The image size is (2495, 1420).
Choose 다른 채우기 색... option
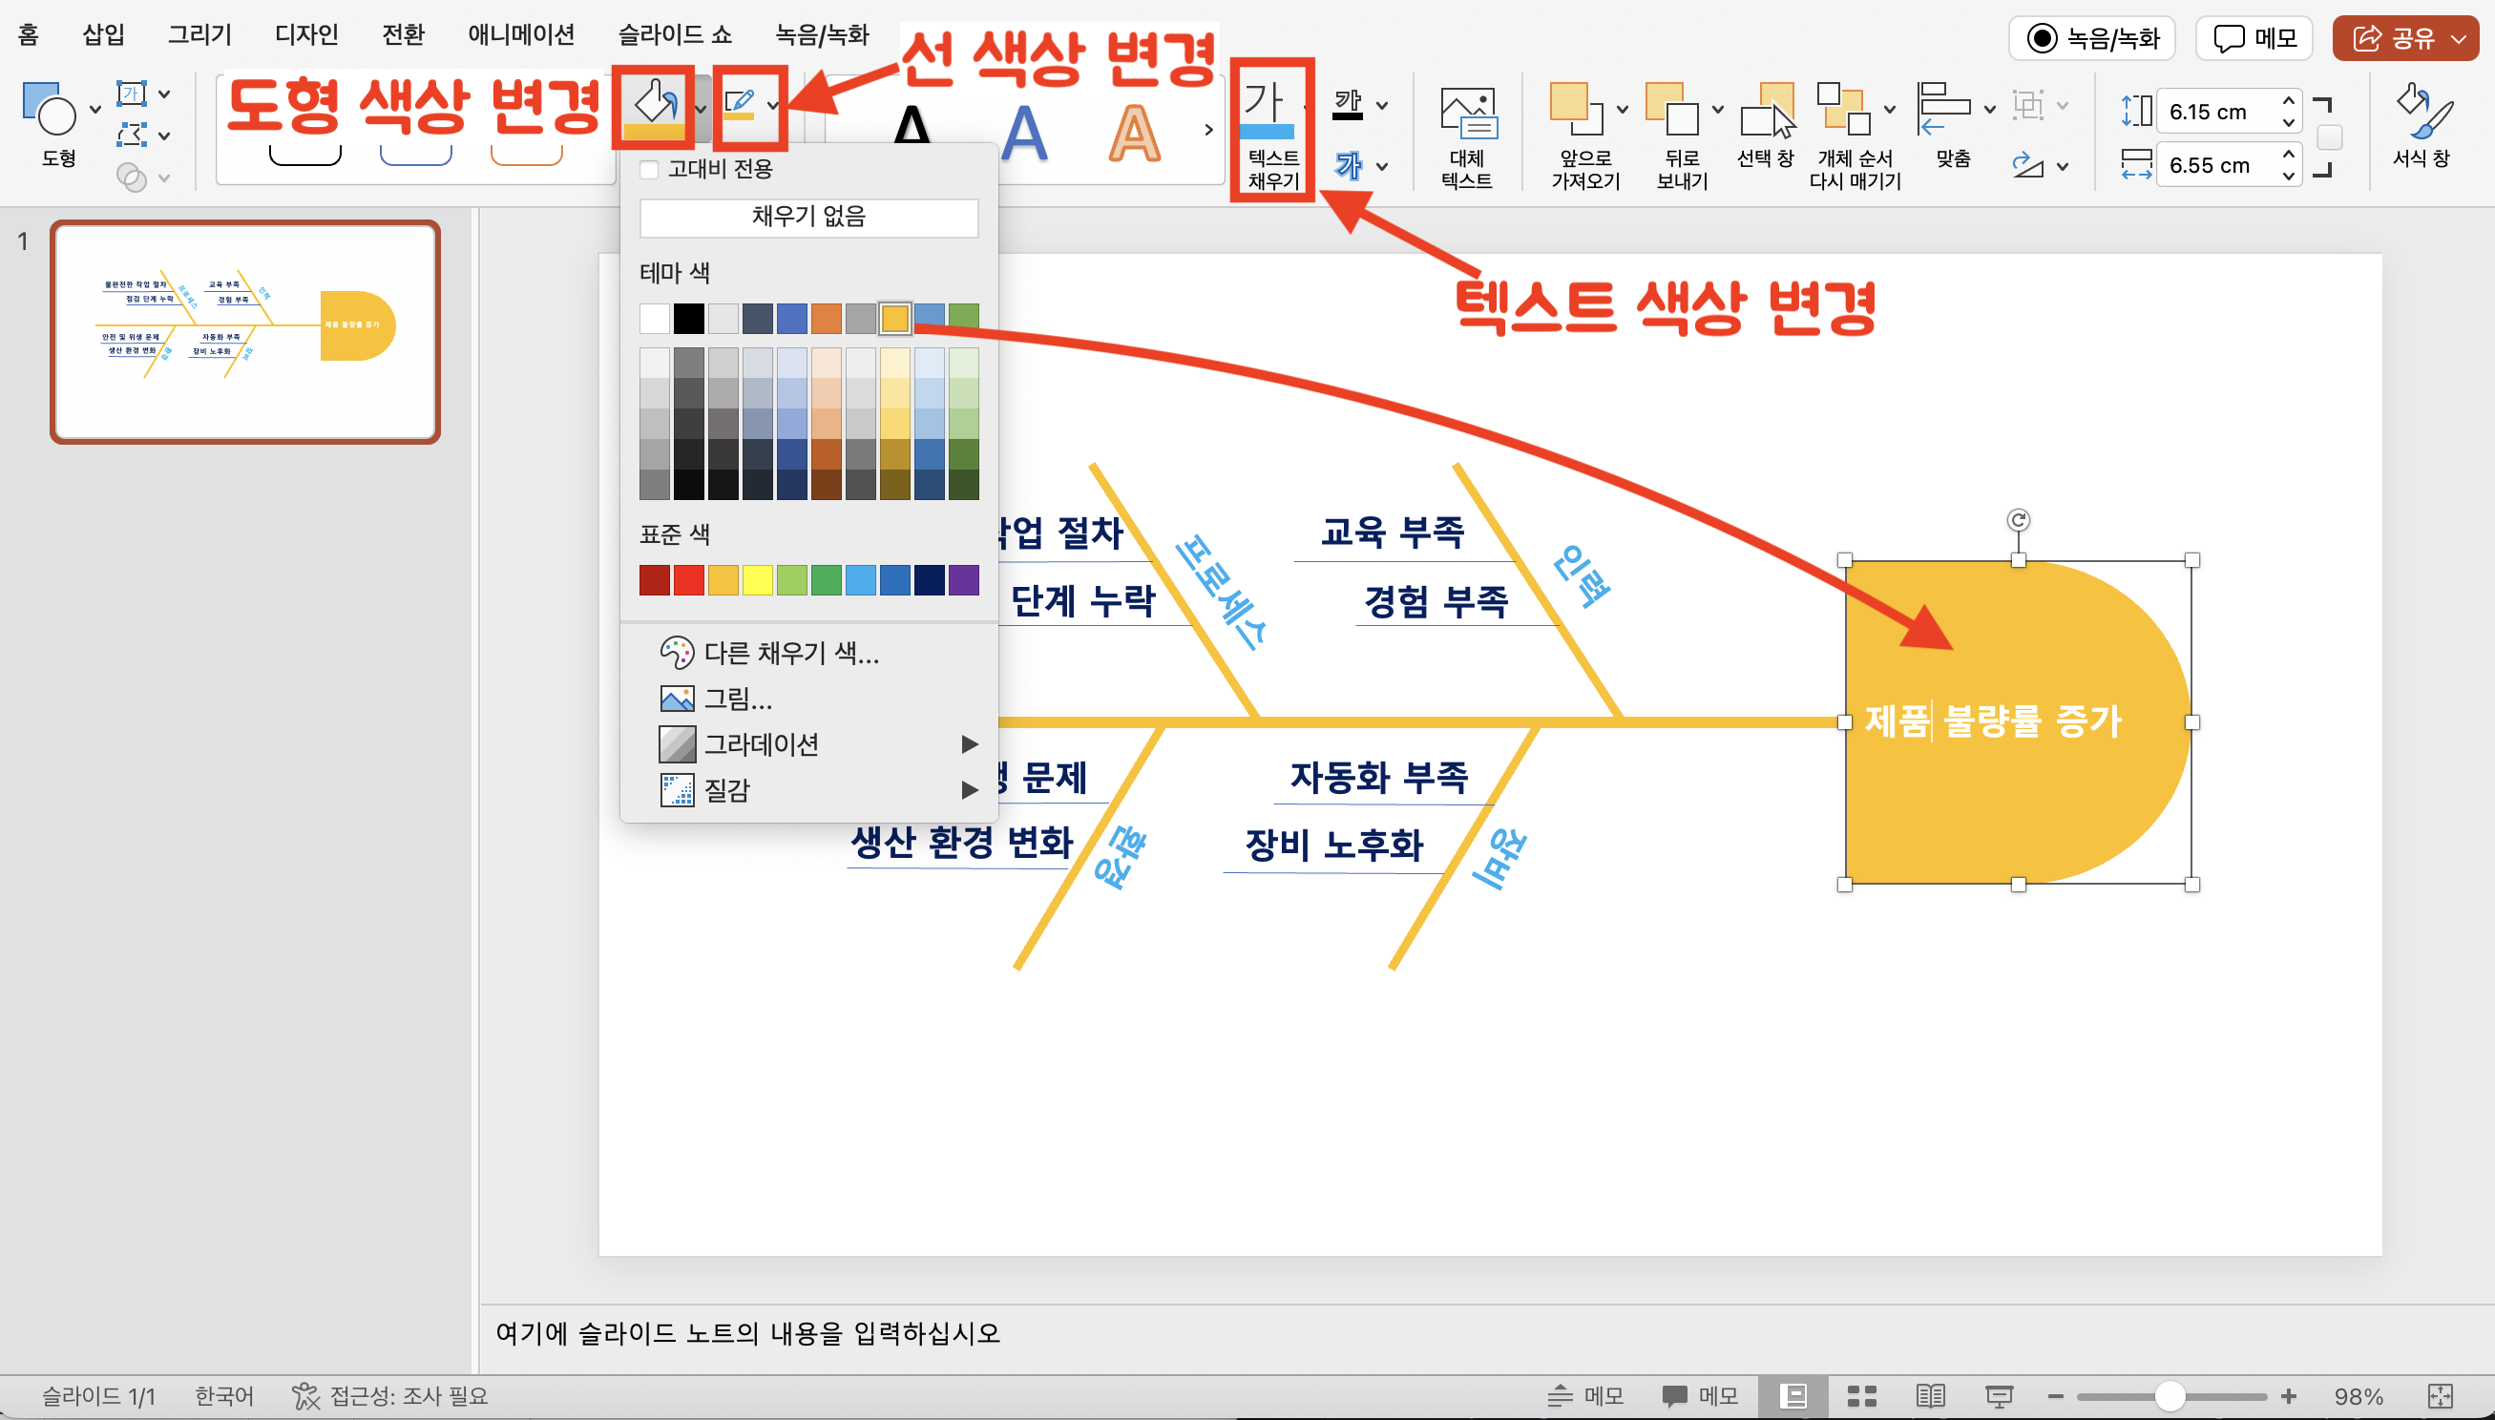point(808,653)
